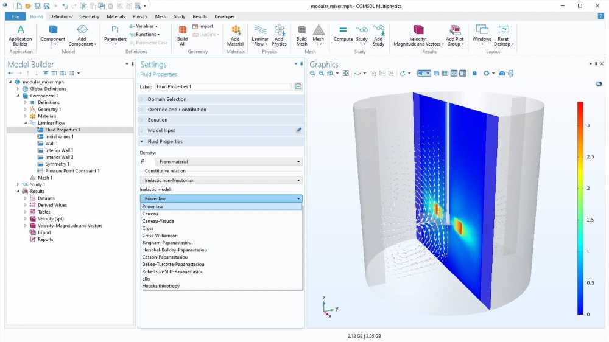Open Velocity: Magnitude and Vectors ribbon button
This screenshot has height=342, width=609.
click(x=418, y=35)
